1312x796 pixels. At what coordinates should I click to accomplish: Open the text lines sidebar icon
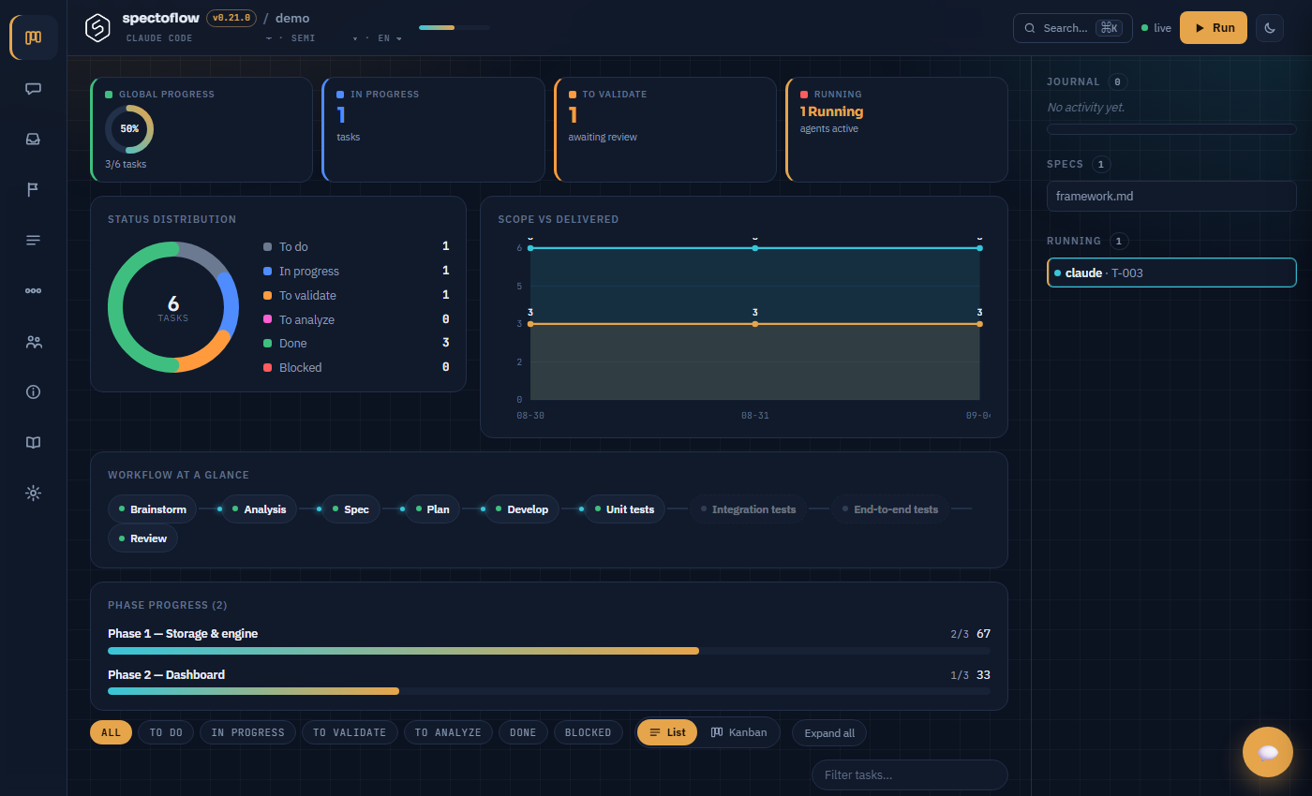click(x=34, y=241)
